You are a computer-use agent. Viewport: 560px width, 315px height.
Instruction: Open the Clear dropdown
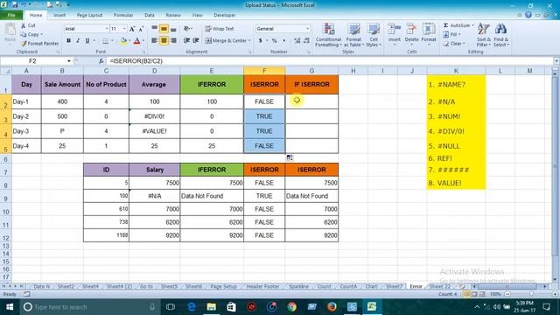[x=454, y=44]
